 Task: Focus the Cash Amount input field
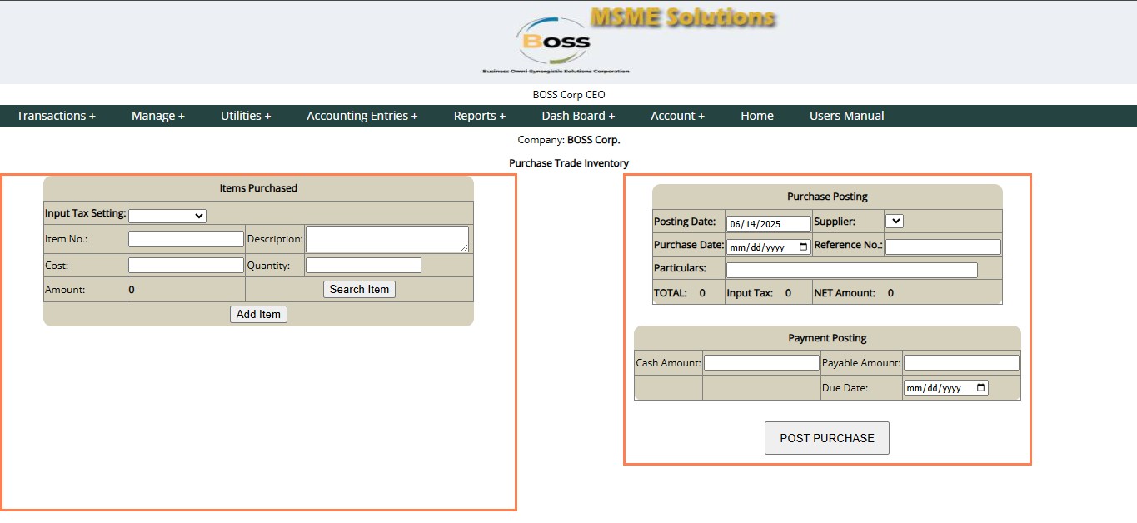[x=761, y=363]
